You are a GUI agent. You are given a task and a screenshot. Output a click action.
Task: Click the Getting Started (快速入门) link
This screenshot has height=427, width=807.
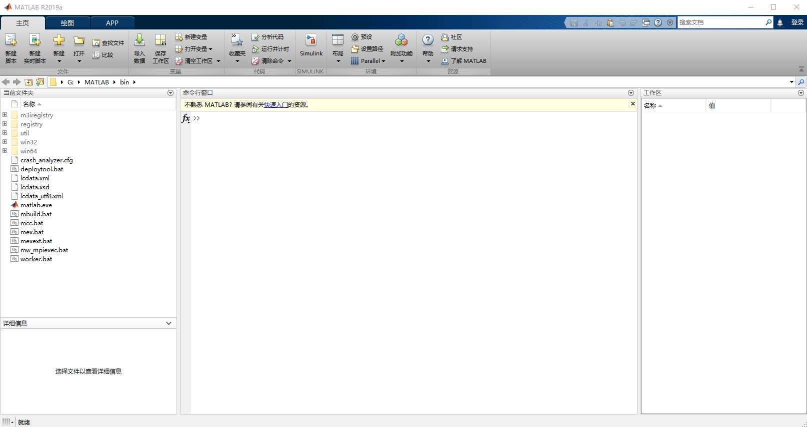[x=276, y=105]
